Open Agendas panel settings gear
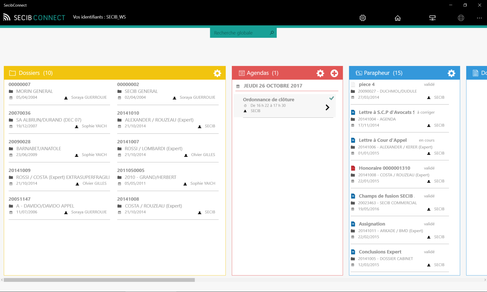Screen dimensions: 487x292 click(x=320, y=73)
